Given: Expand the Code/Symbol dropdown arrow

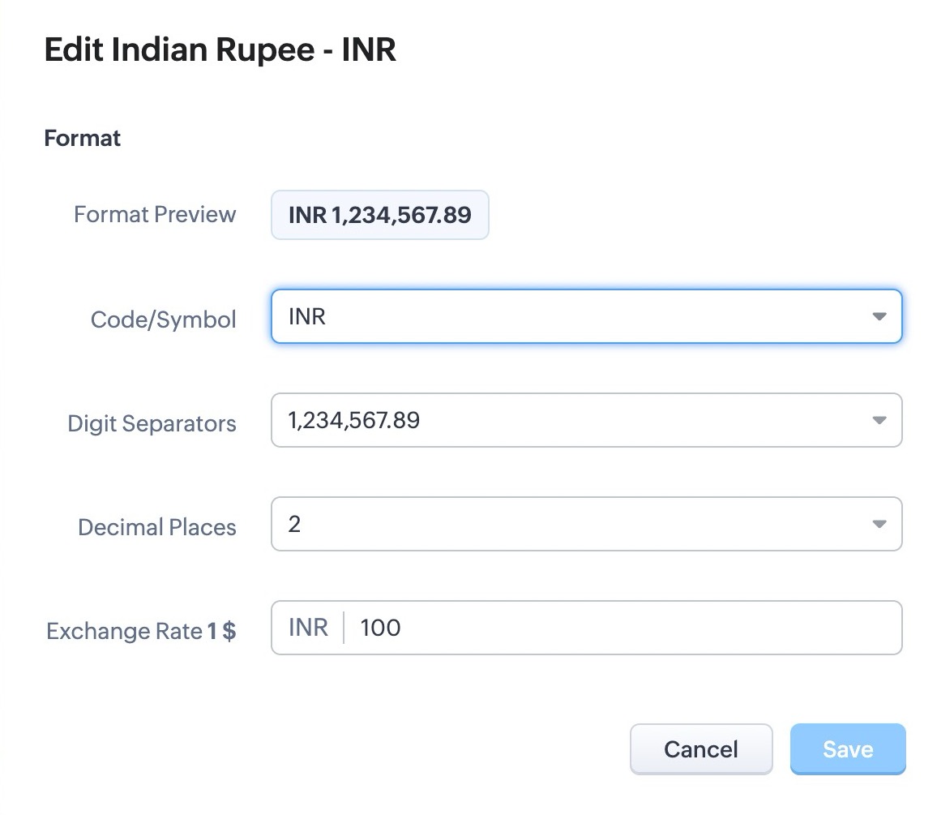Looking at the screenshot, I should pyautogui.click(x=879, y=316).
